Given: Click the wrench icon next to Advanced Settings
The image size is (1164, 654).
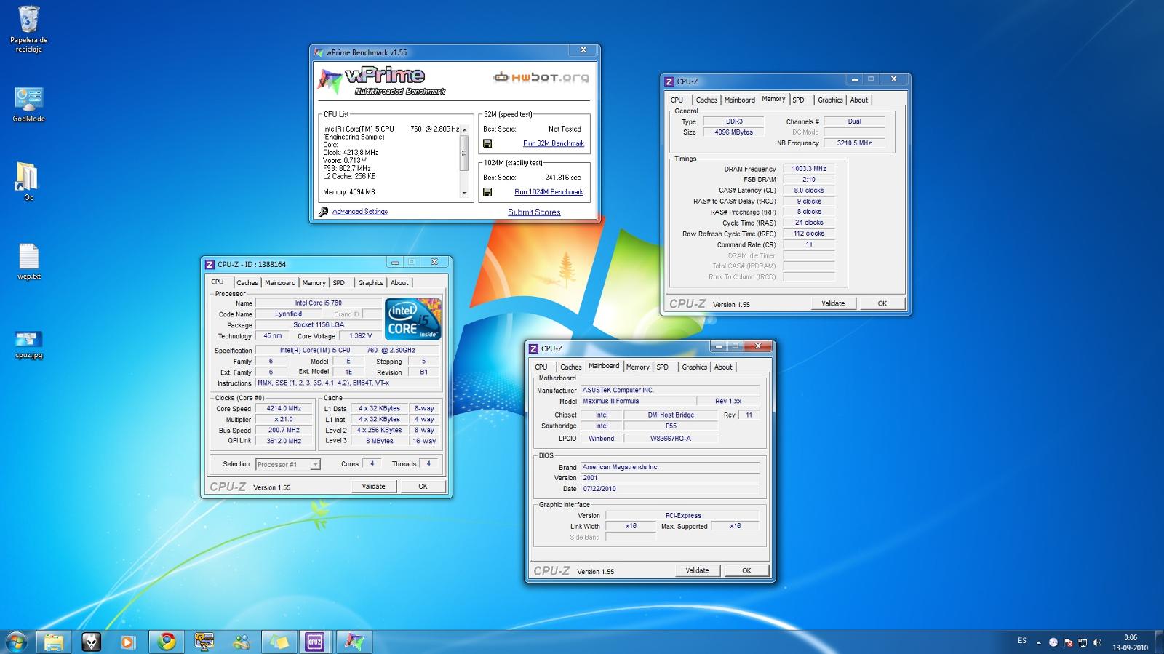Looking at the screenshot, I should click(x=324, y=212).
